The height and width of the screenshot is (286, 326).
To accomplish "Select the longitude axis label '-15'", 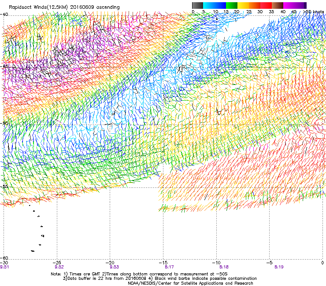I will click(163, 263).
